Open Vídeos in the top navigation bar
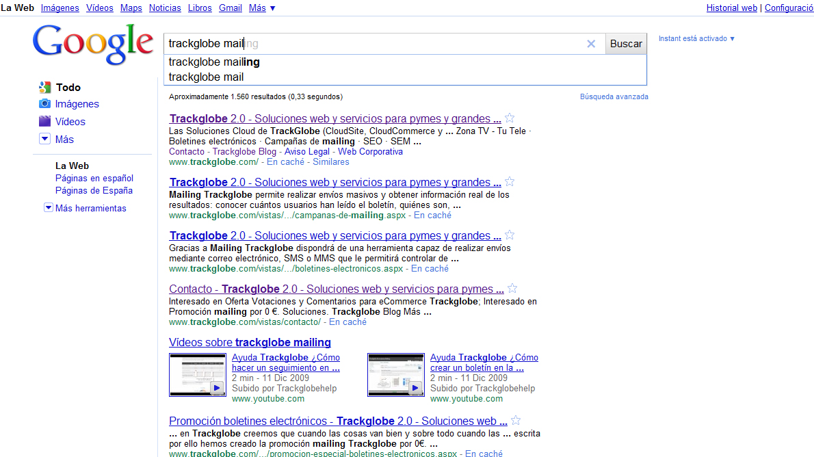This screenshot has height=457, width=814. click(x=100, y=8)
